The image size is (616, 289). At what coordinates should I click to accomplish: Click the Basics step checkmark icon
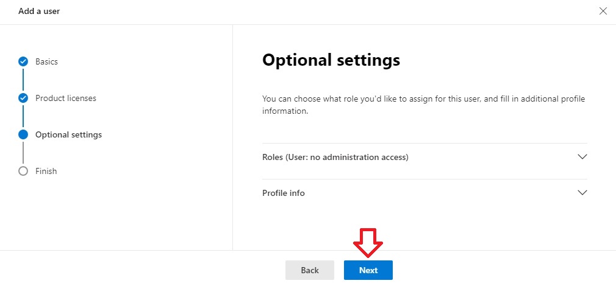click(23, 61)
